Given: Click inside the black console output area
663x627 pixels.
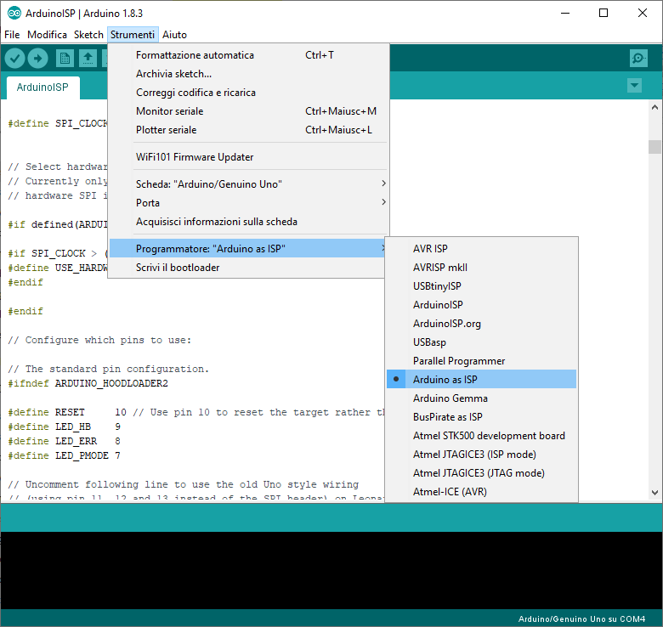Looking at the screenshot, I should coord(331,570).
